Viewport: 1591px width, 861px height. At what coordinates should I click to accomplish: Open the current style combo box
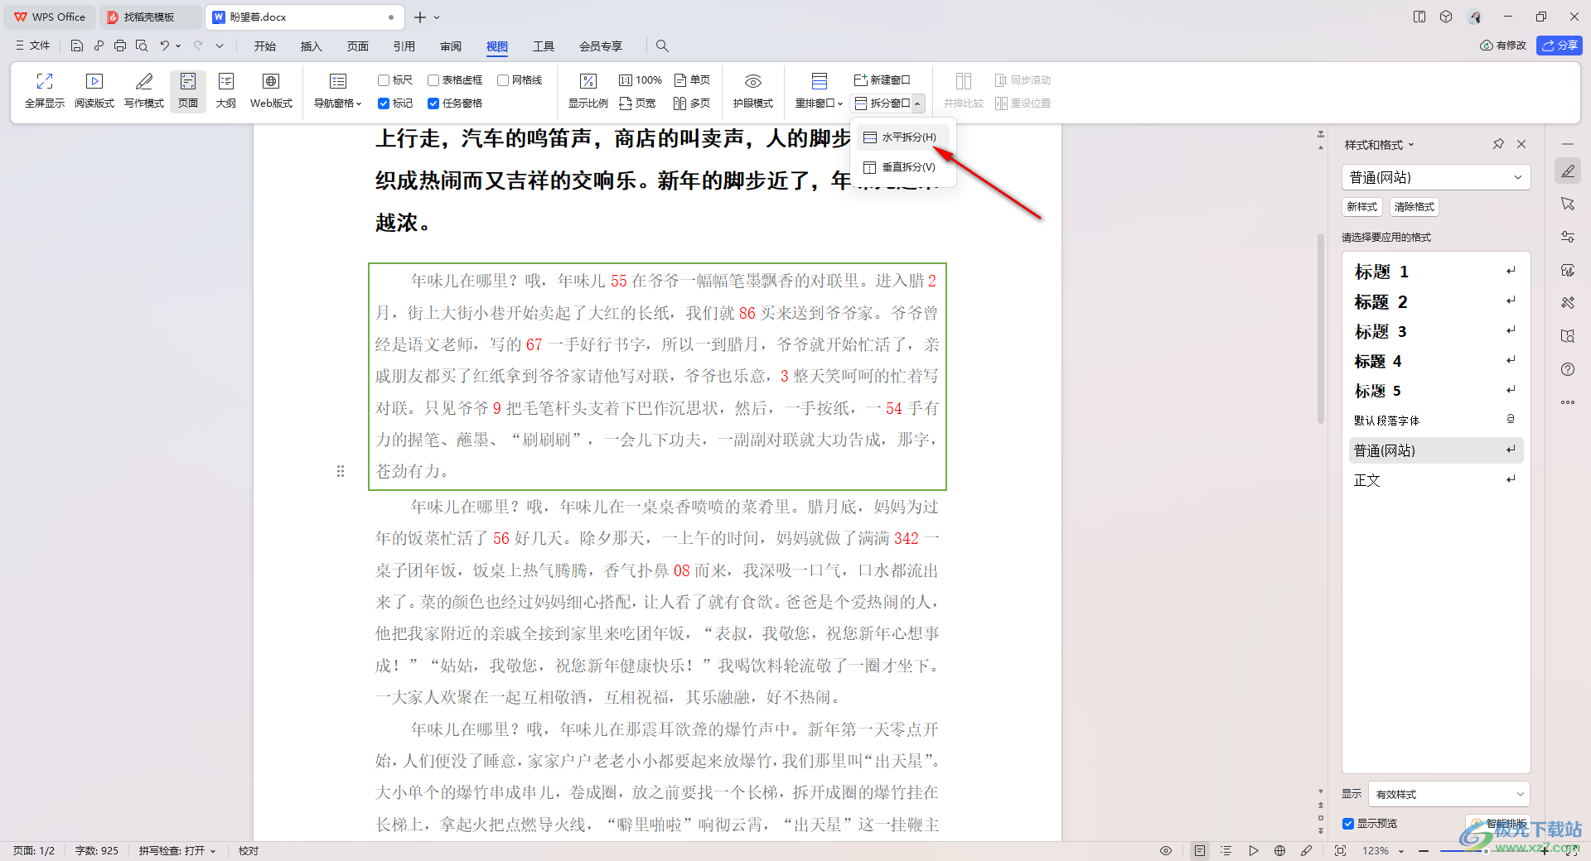tap(1436, 177)
